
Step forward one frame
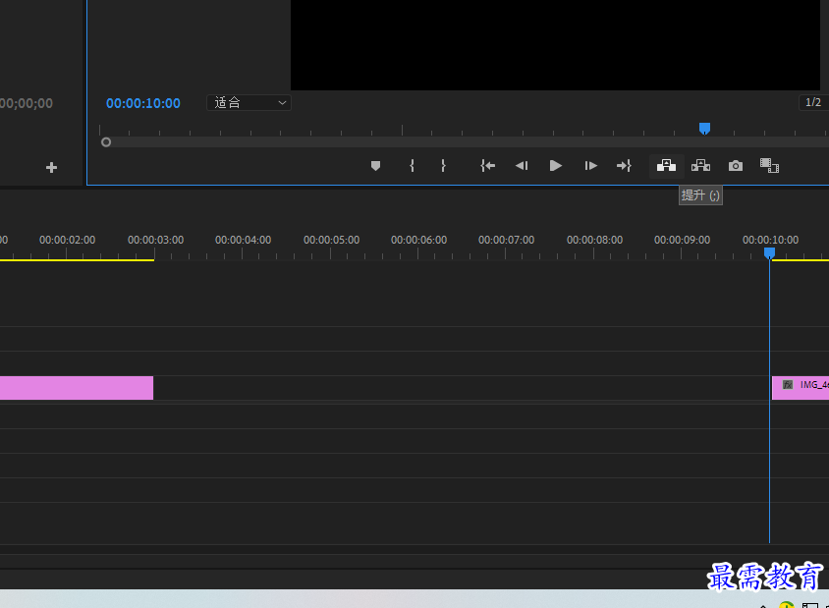pos(590,166)
